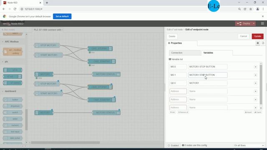Screen dimensions: 267x150
Task: Click the Cancel button
Action: tap(243, 36)
